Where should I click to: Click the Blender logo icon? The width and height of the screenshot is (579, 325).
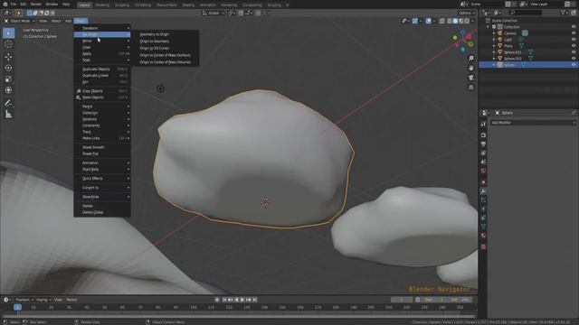pos(5,5)
